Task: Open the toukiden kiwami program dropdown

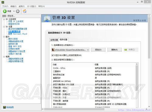Action: coord(70,50)
